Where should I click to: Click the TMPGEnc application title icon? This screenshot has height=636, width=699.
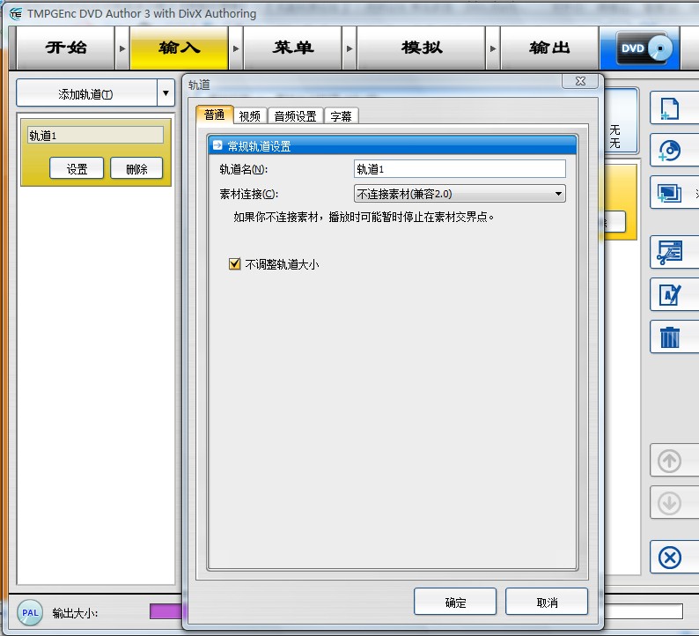[x=16, y=14]
